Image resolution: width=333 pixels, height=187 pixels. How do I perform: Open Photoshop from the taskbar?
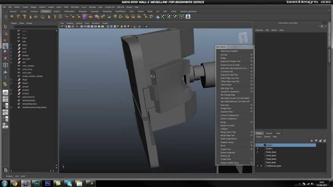pos(48,183)
